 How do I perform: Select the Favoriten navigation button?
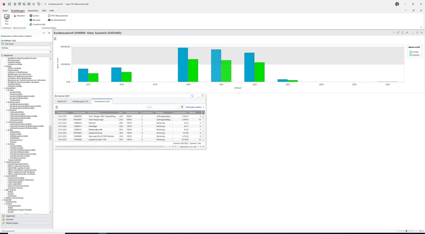(26, 219)
